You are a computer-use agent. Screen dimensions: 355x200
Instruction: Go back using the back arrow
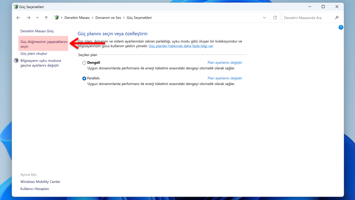point(18,18)
